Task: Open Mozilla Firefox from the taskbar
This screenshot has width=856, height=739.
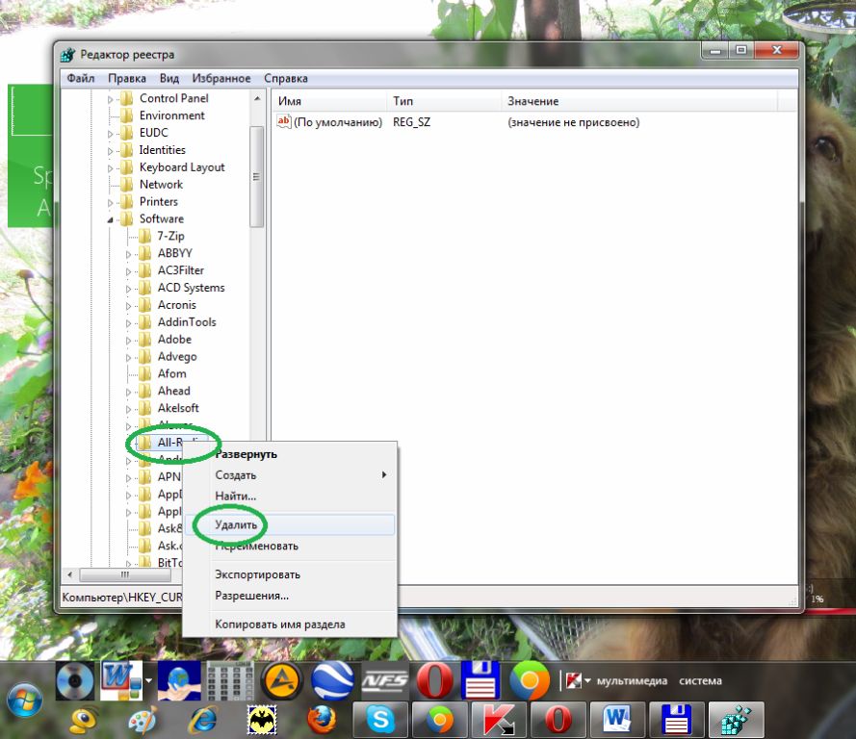Action: tap(322, 719)
